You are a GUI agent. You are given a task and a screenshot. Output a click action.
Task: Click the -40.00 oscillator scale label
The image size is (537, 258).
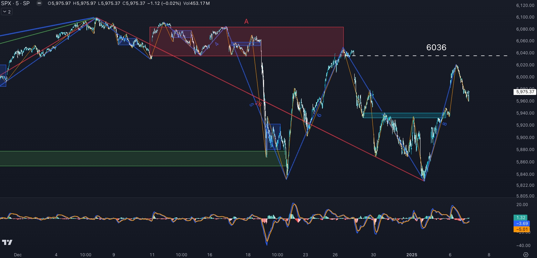[x=521, y=246]
